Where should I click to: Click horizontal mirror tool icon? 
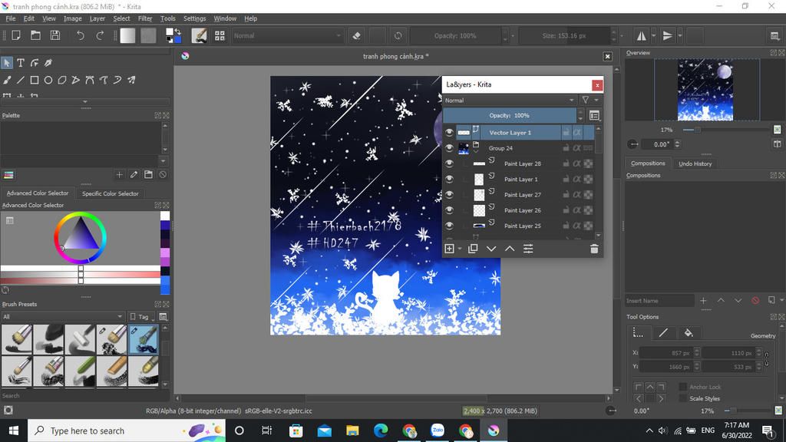click(x=641, y=35)
